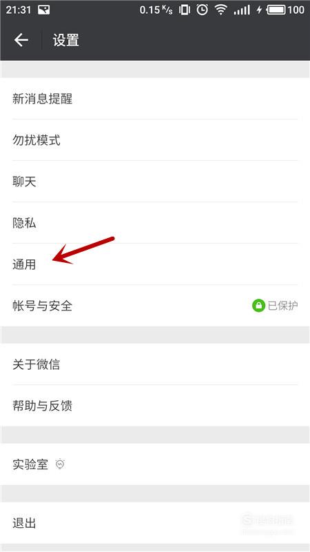Tap the alarm clock status icon
310x552 pixels.
click(x=202, y=10)
